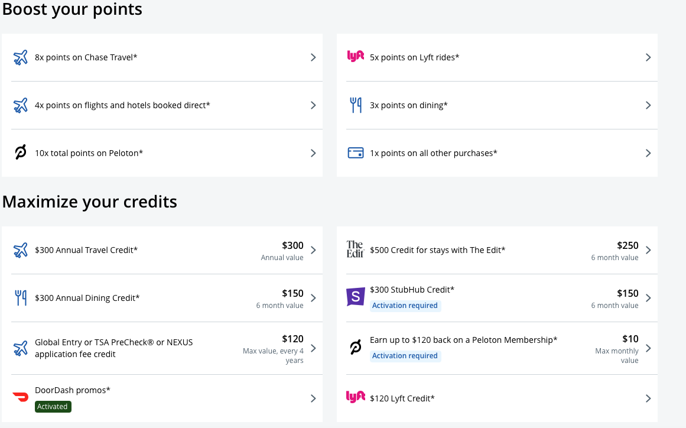Click the DoorDash logo icon
The width and height of the screenshot is (686, 428).
click(x=21, y=397)
